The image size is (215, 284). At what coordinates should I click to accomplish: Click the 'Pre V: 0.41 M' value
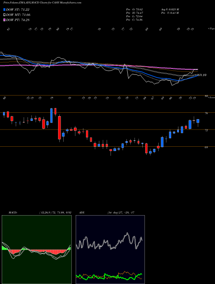(170, 13)
